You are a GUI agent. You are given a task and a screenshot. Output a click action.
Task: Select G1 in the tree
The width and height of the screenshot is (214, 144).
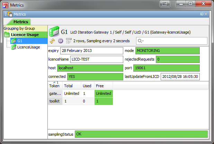pyautogui.click(x=20, y=41)
